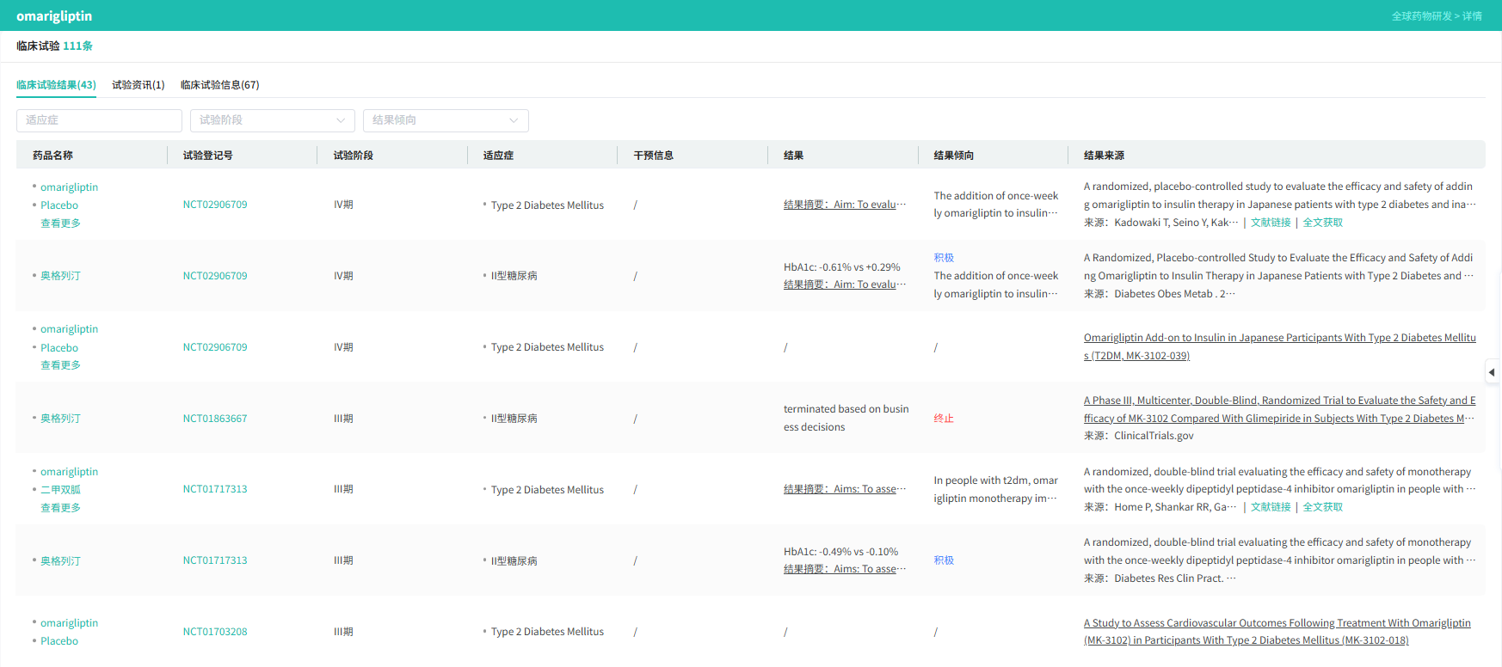The width and height of the screenshot is (1502, 667).
Task: Expand the collapsed right side panel arrow
Action: [x=1492, y=372]
